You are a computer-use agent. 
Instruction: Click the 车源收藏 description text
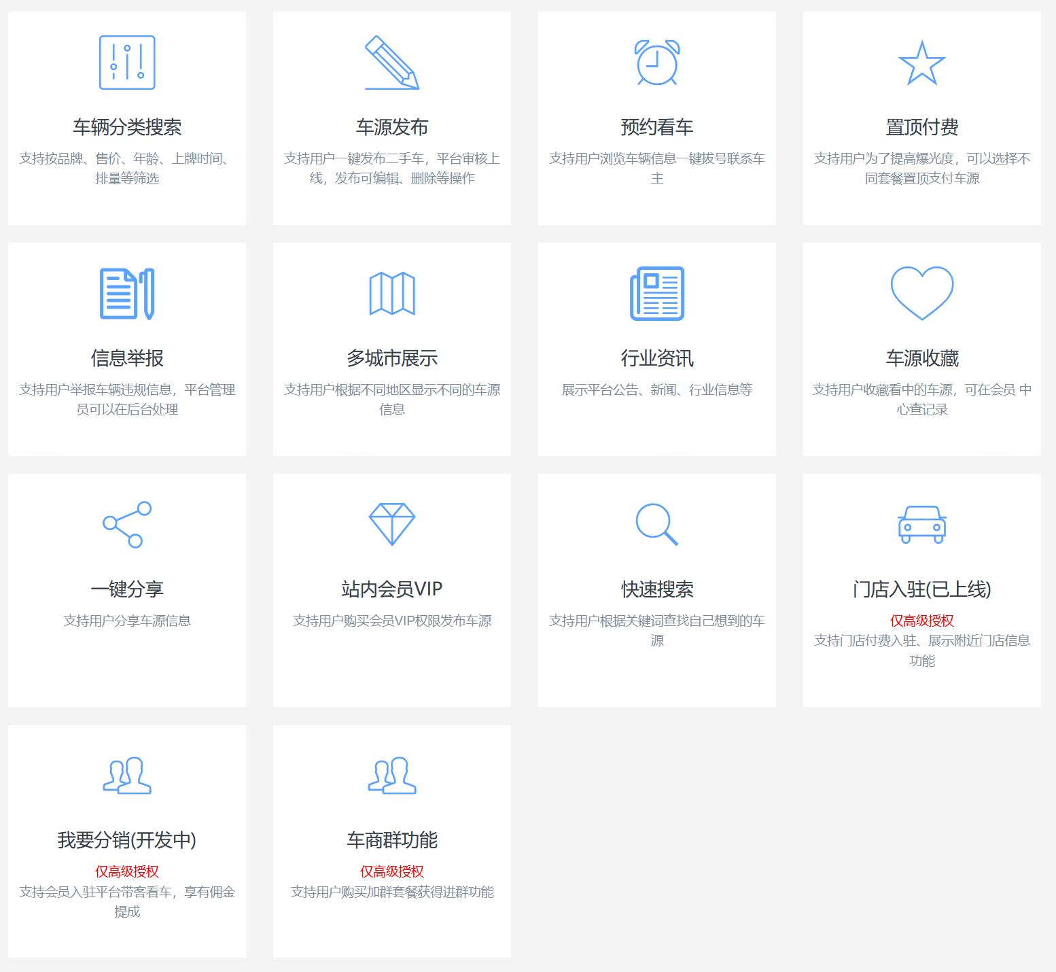point(921,399)
